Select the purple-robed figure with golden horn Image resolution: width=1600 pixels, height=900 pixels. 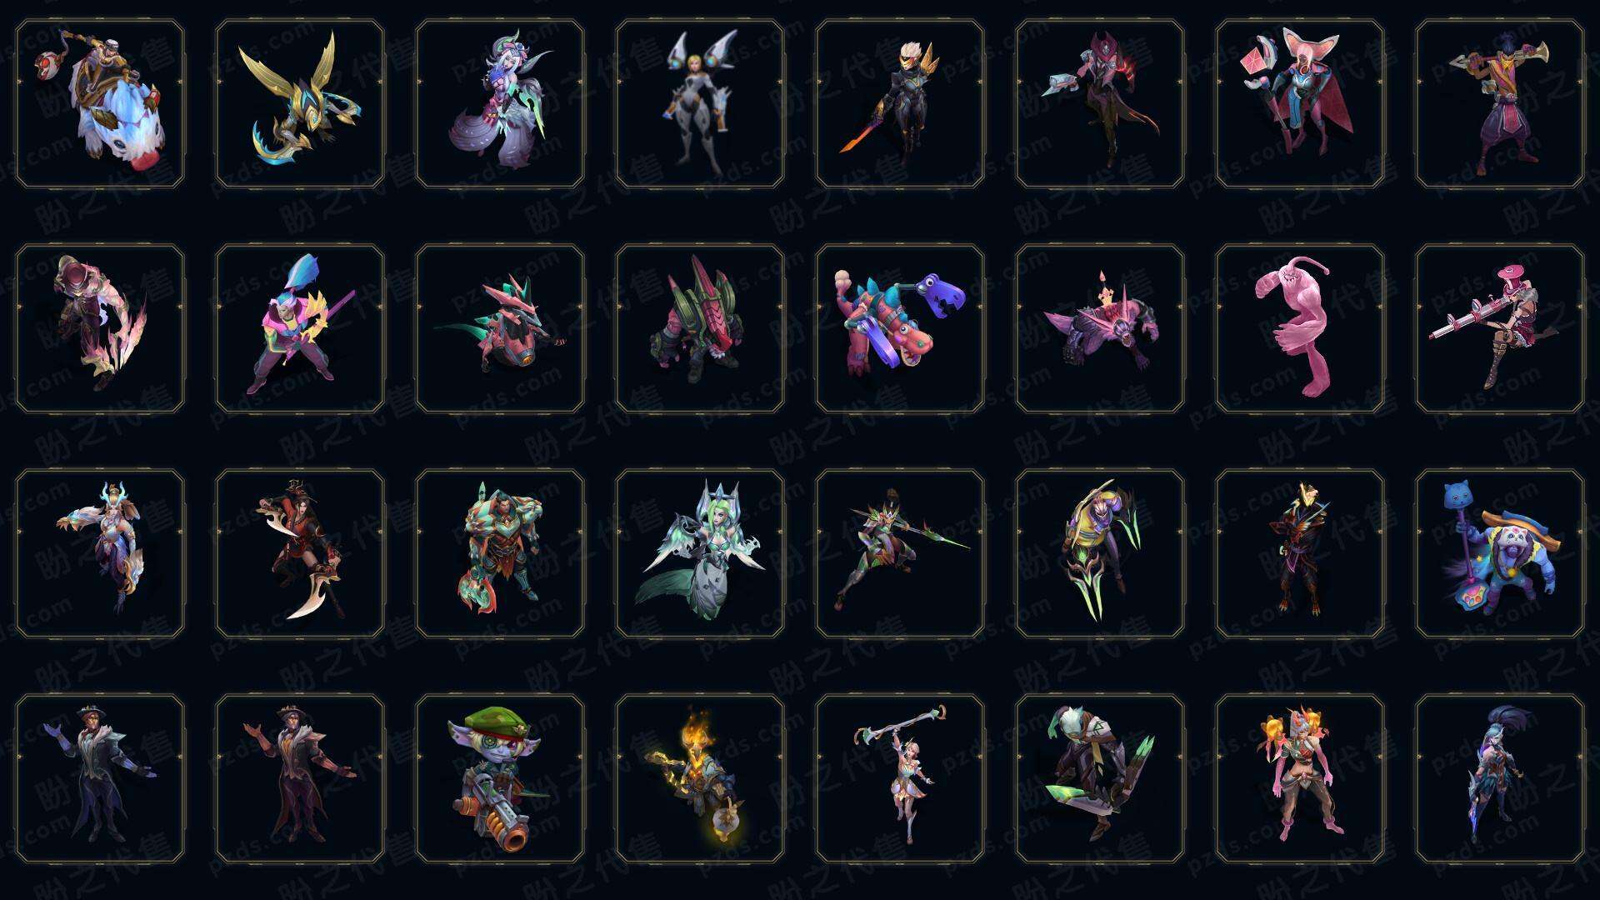click(1500, 104)
